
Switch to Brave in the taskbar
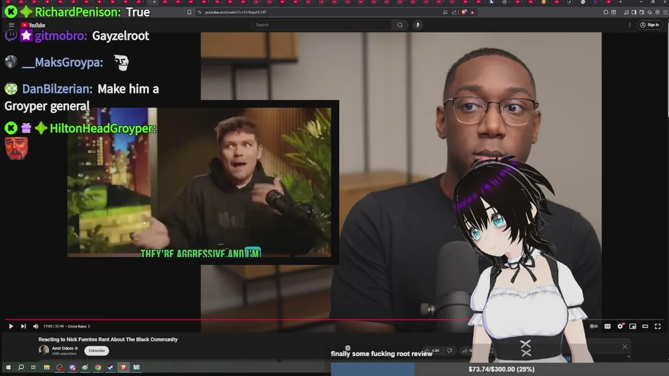click(123, 368)
